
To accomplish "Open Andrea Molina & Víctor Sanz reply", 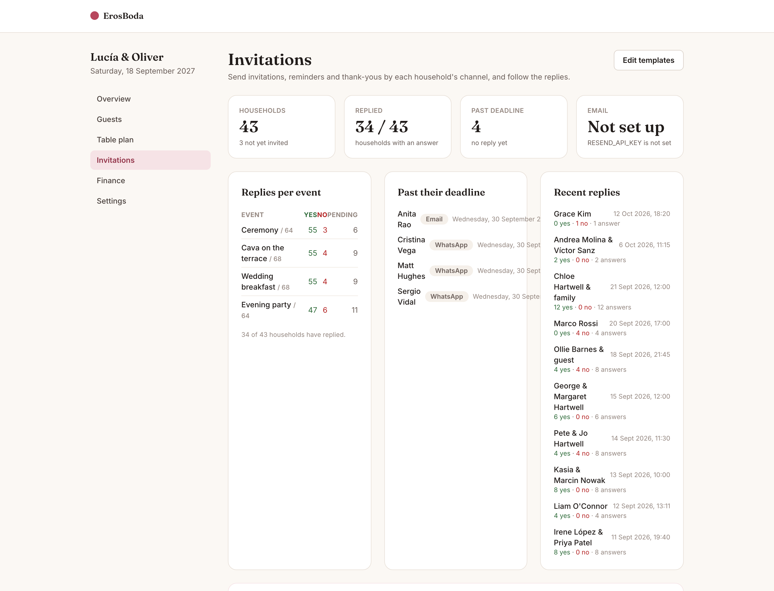I will [x=612, y=250].
